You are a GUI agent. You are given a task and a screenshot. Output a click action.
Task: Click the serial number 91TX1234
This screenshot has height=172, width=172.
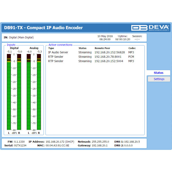20,145
